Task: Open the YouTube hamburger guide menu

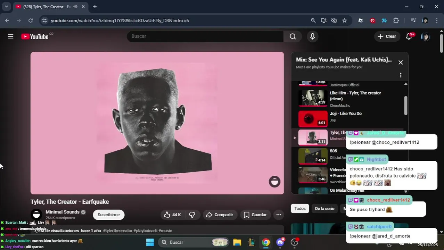Action: tap(11, 36)
